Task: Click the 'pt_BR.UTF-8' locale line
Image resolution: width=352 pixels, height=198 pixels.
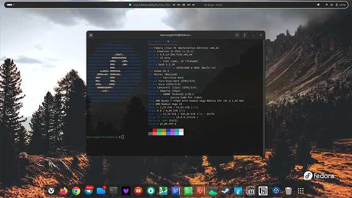Action: [x=162, y=124]
